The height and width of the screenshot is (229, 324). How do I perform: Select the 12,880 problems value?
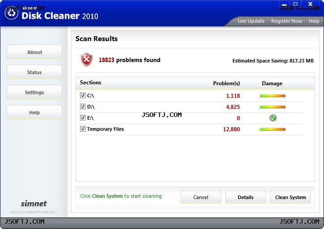[x=231, y=129]
